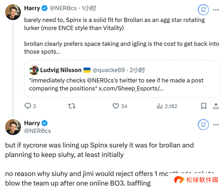Image resolution: width=224 pixels, height=187 pixels.
Task: Open more options menu on lower tweet
Action: click(216, 125)
